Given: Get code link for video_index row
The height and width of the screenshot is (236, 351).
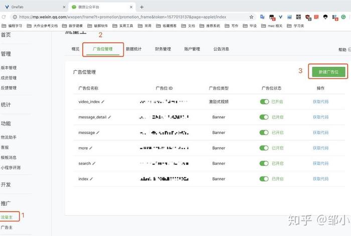Looking at the screenshot, I should [320, 102].
